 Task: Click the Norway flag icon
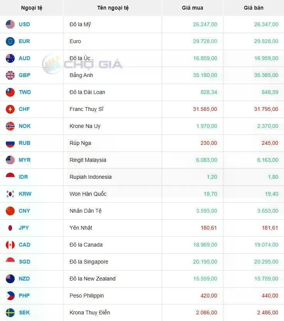[10, 126]
